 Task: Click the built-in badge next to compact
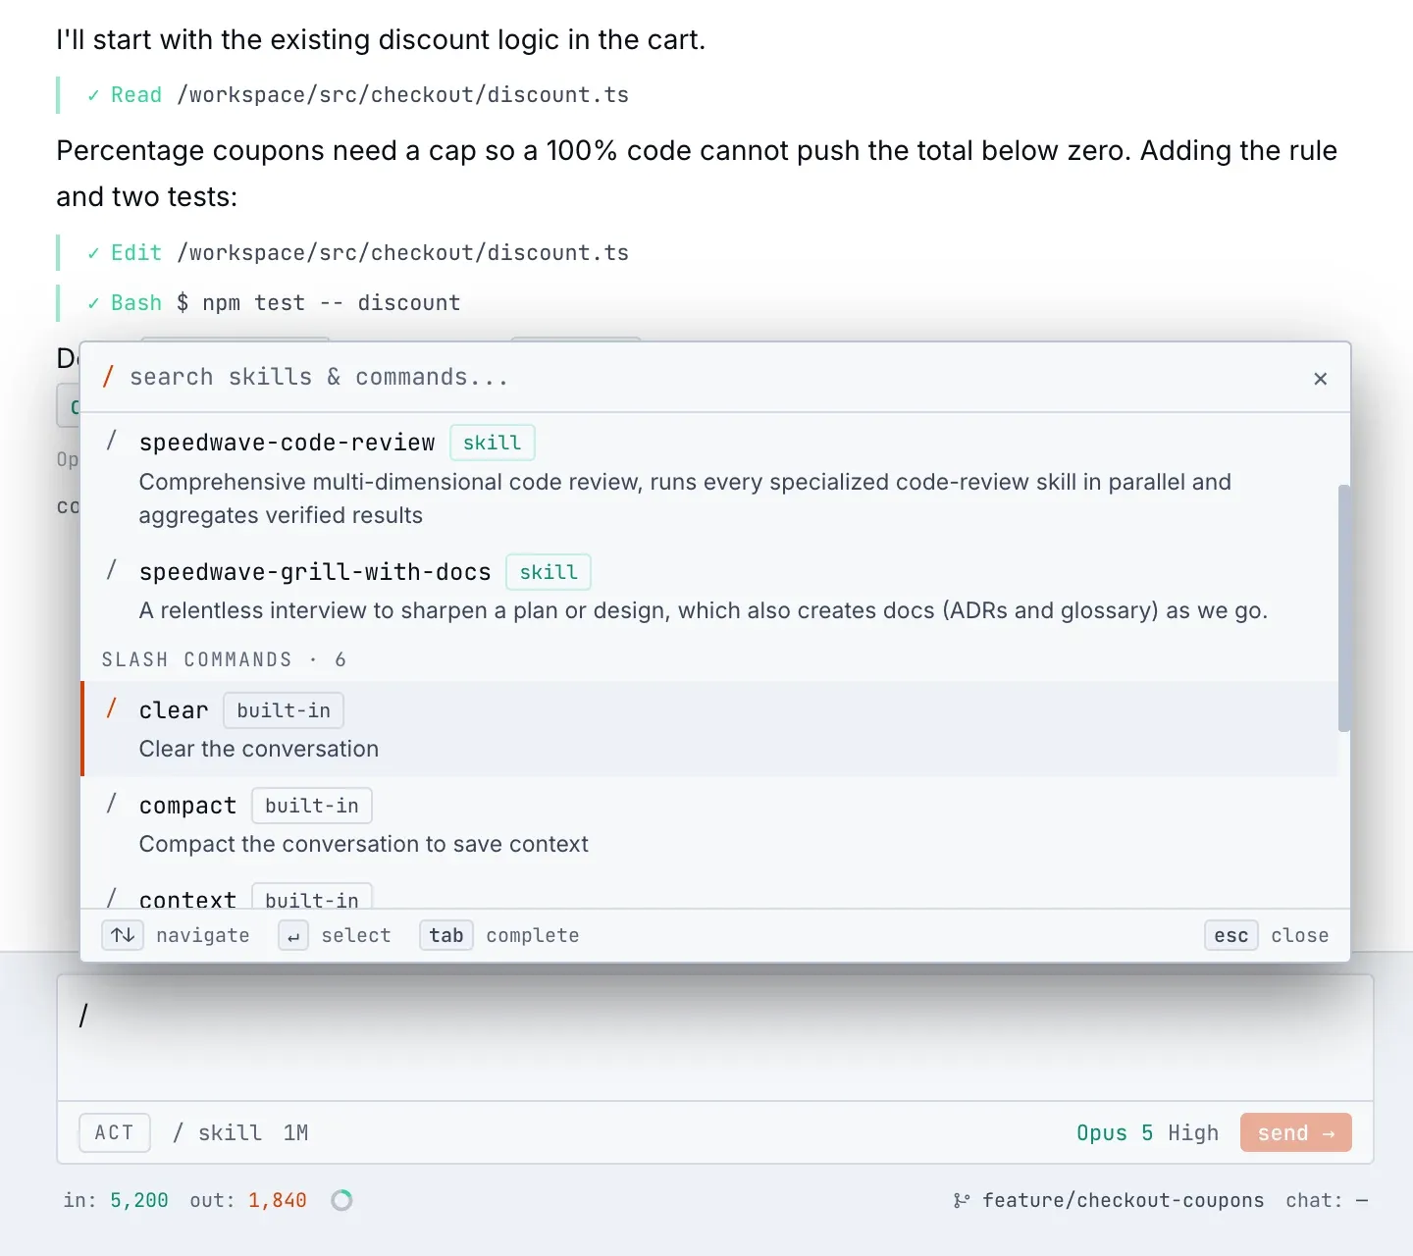[x=312, y=806]
